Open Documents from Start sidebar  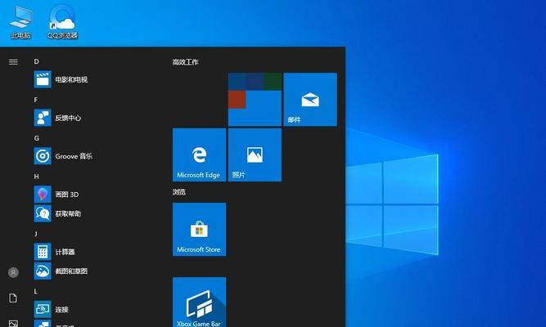pyautogui.click(x=13, y=298)
